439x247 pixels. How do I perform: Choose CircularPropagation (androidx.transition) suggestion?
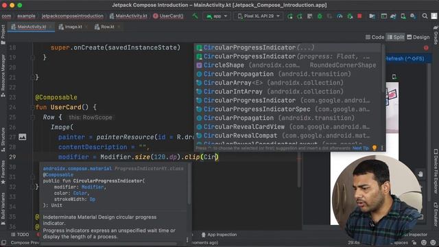(x=288, y=118)
